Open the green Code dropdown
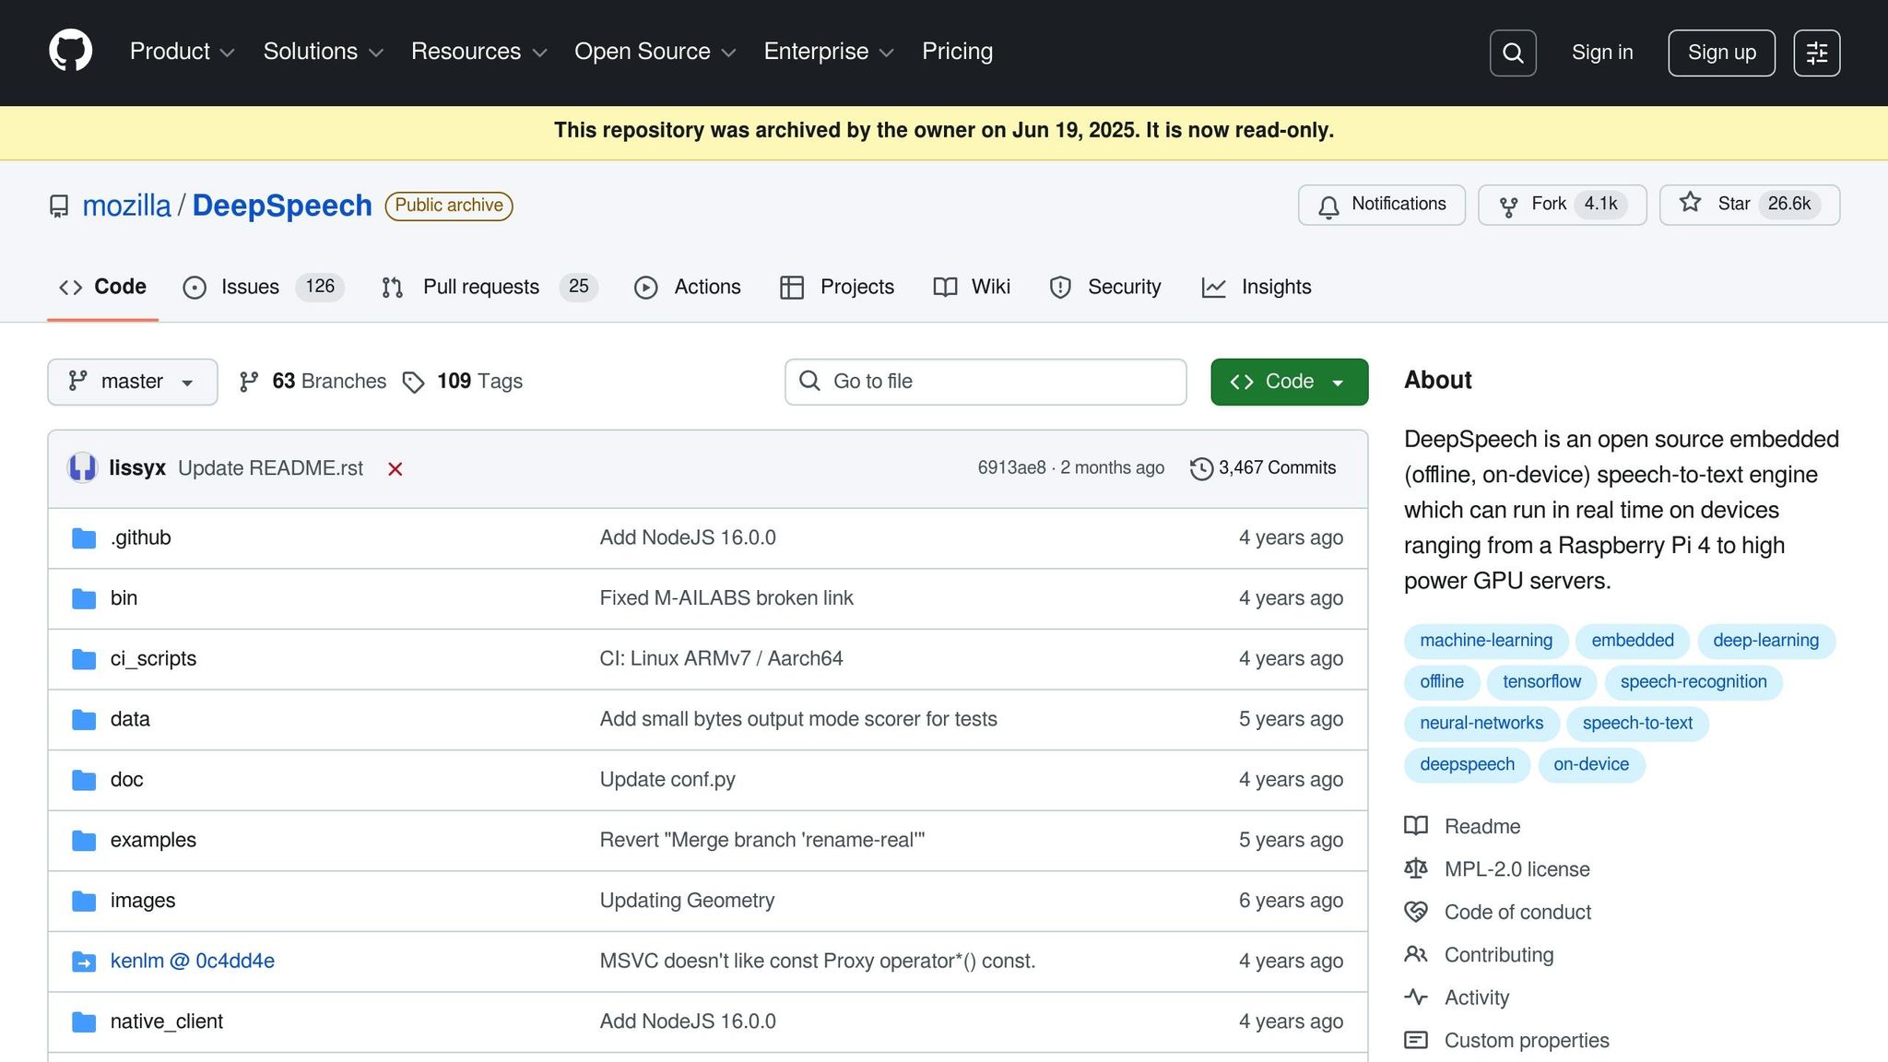This screenshot has width=1888, height=1062. tap(1289, 382)
